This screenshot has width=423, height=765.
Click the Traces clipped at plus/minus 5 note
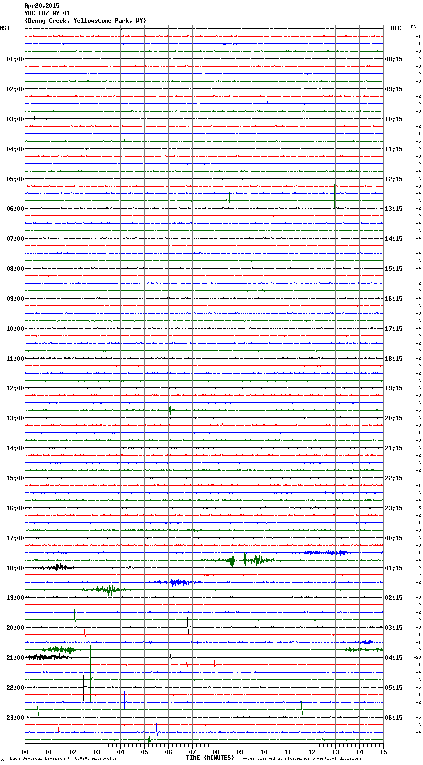click(x=301, y=759)
